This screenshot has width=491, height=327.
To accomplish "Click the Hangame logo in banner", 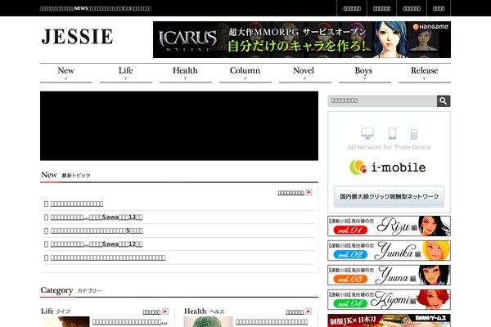I will click(430, 27).
